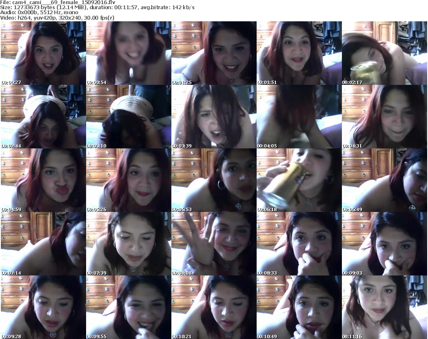Open the frame stamped 00:06:18
Viewport: 428px width, 339px height.
[x=299, y=180]
